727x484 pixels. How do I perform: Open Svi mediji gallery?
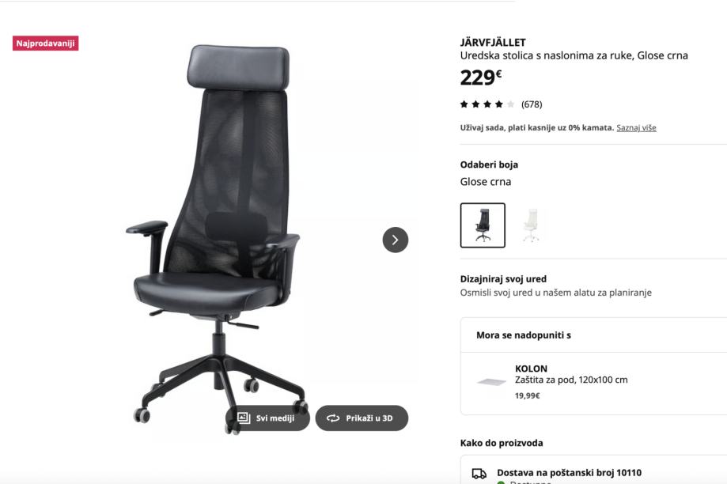267,418
